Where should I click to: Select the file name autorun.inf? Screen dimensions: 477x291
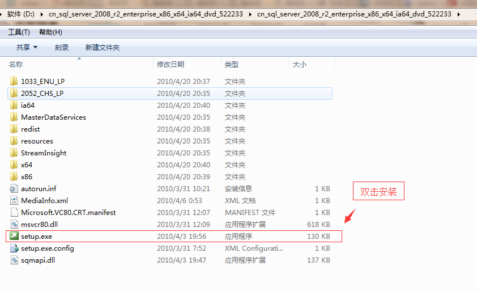pos(39,189)
